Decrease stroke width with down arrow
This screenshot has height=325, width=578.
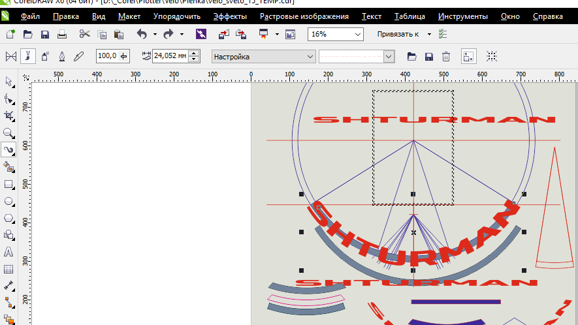click(x=194, y=59)
